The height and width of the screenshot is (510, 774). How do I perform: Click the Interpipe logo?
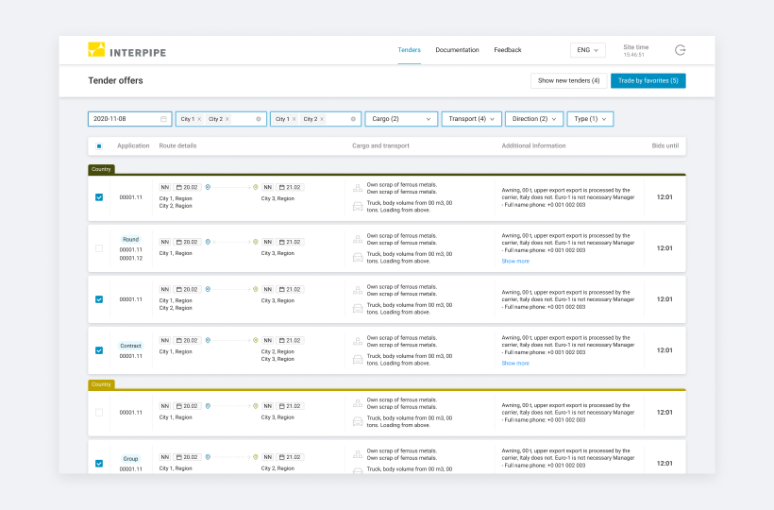(x=126, y=50)
